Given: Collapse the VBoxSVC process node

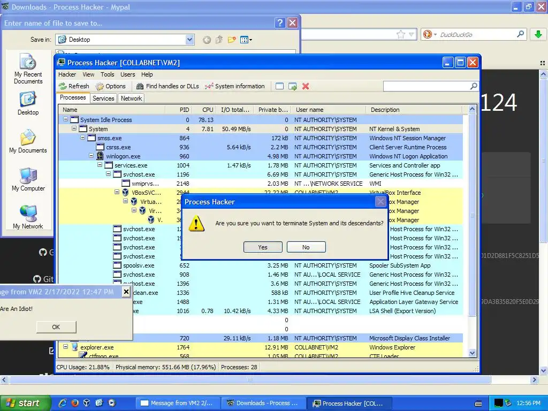Looking at the screenshot, I should click(x=117, y=192).
